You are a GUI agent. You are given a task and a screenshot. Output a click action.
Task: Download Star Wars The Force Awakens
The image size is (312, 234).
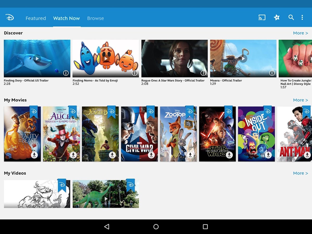pos(229,155)
